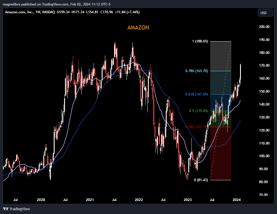
Task: Click the 100.00 price axis label
Action: coord(264,156)
